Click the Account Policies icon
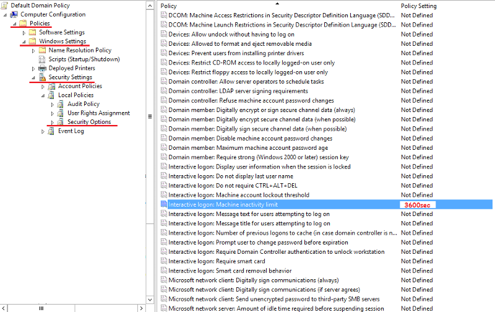495x312 pixels. pos(51,86)
